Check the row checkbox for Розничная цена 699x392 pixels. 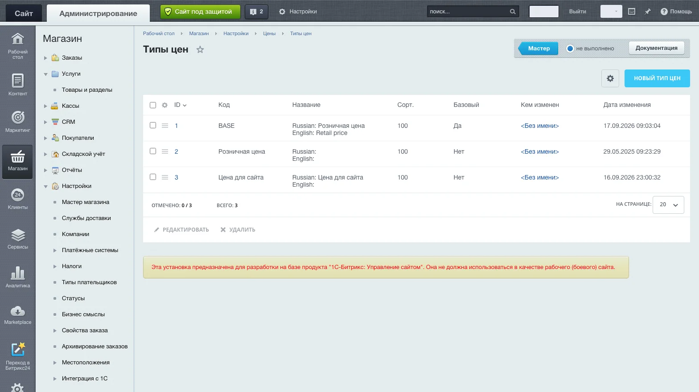[153, 151]
